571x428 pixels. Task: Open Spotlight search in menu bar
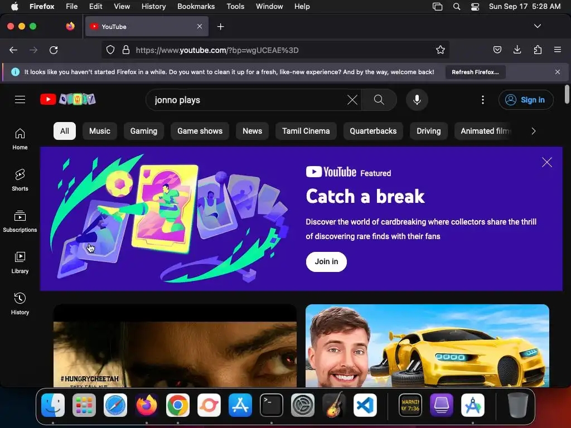pos(457,7)
